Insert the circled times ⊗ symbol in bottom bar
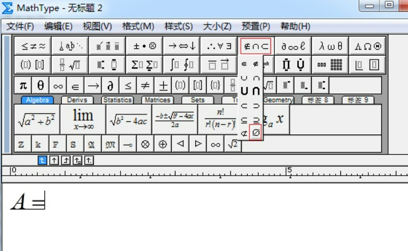408x251 pixels. [145, 144]
